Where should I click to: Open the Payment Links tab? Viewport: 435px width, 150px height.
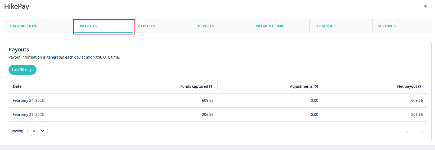[270, 26]
